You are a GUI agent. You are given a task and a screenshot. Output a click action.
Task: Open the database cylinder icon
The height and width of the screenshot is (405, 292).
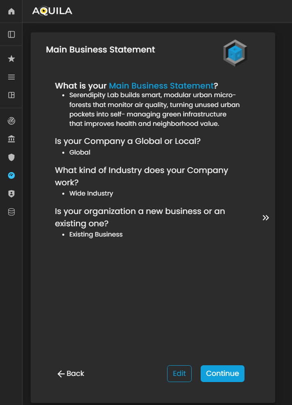click(x=11, y=212)
